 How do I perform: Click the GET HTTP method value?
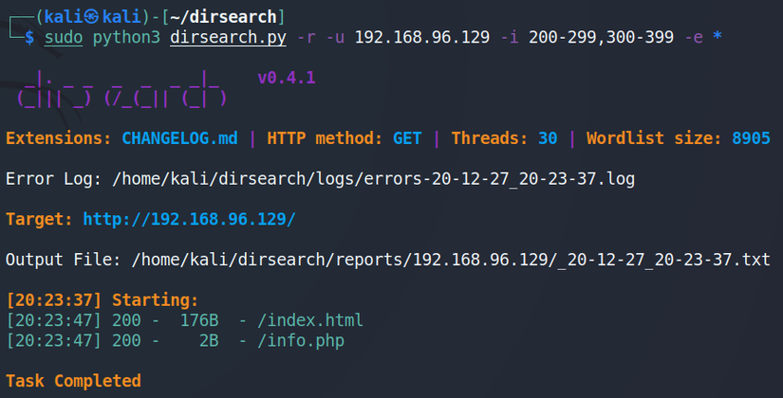407,138
